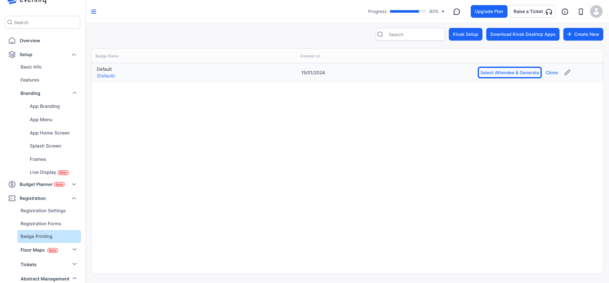Open Registration Forms menu item

click(41, 224)
